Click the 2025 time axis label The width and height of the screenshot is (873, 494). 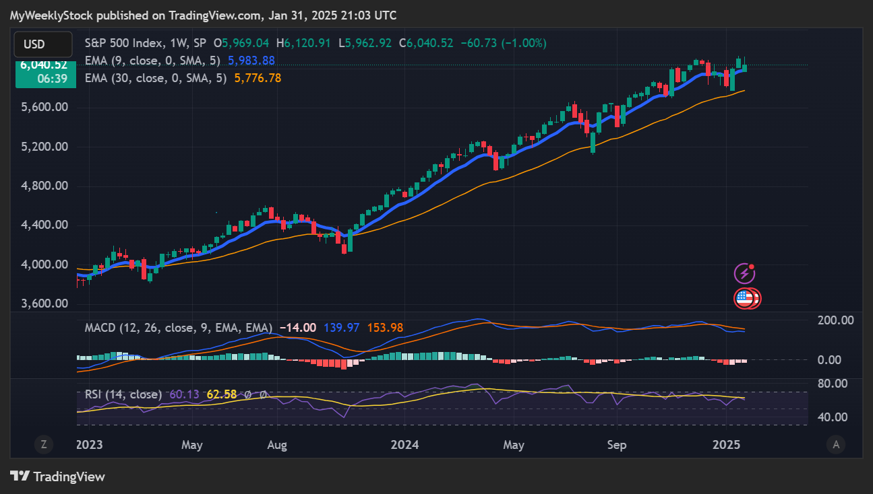727,445
